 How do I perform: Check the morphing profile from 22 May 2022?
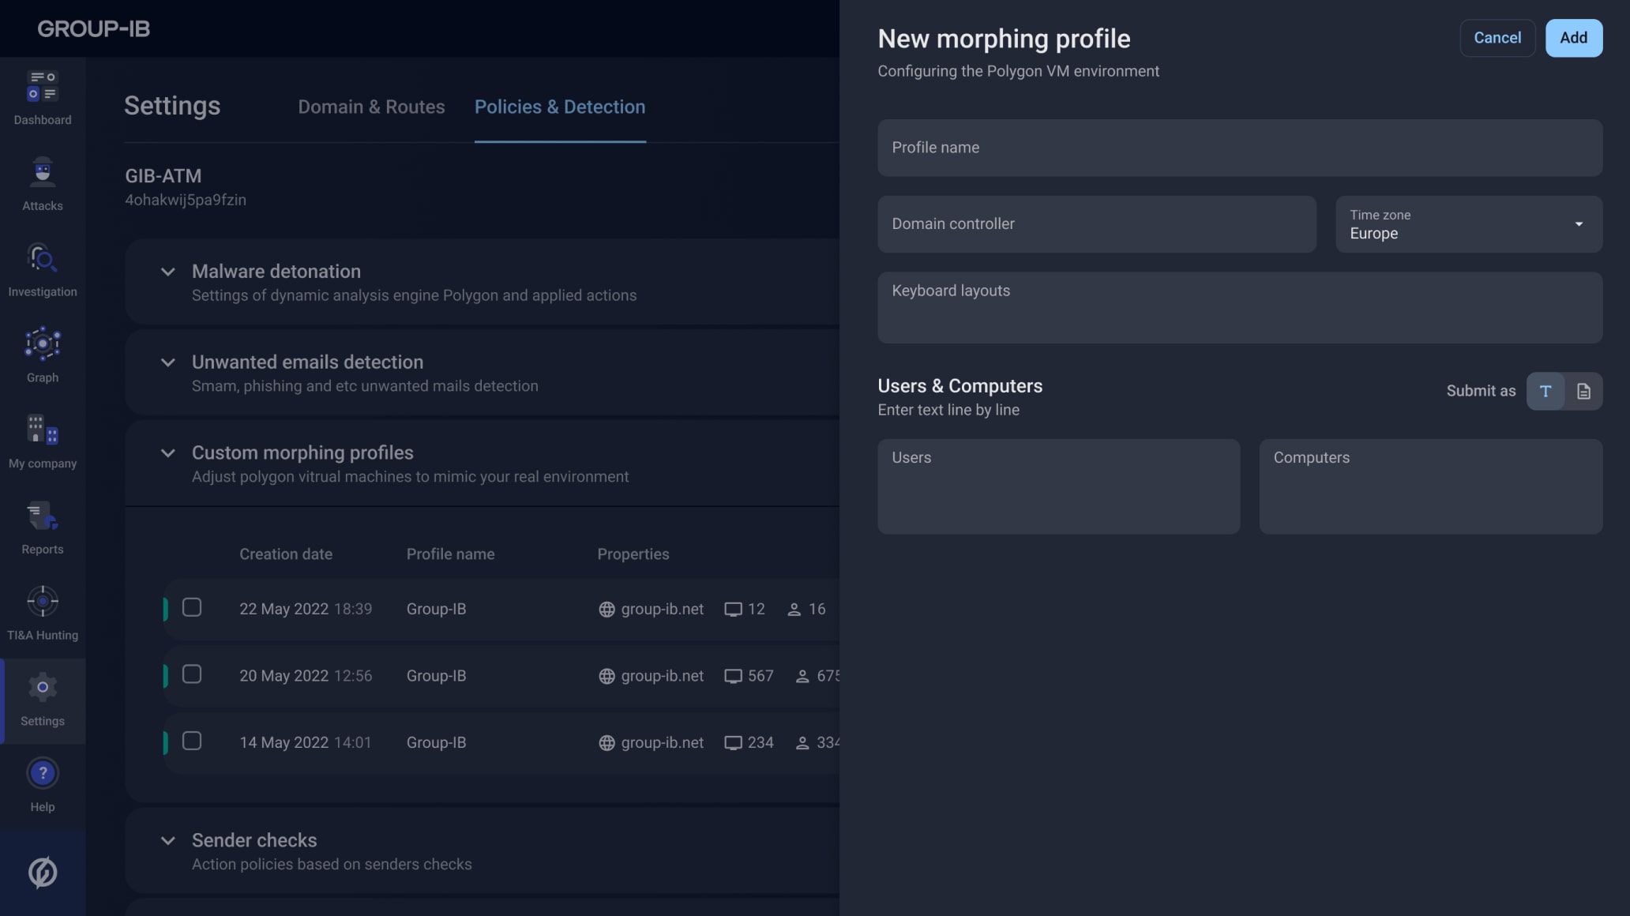tap(192, 607)
